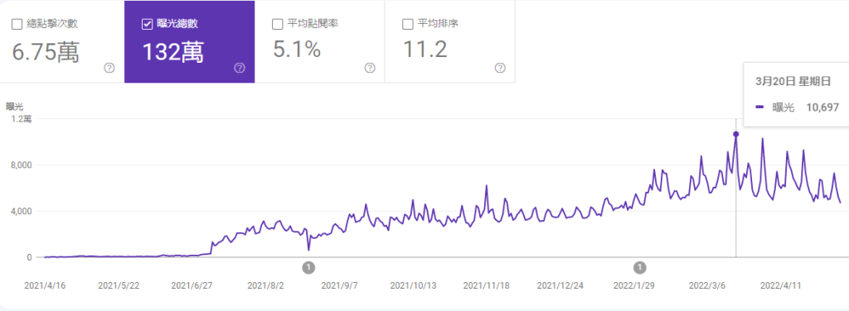Click x-axis date 2021/12/24
Screen dimensions: 849x311
tap(560, 285)
